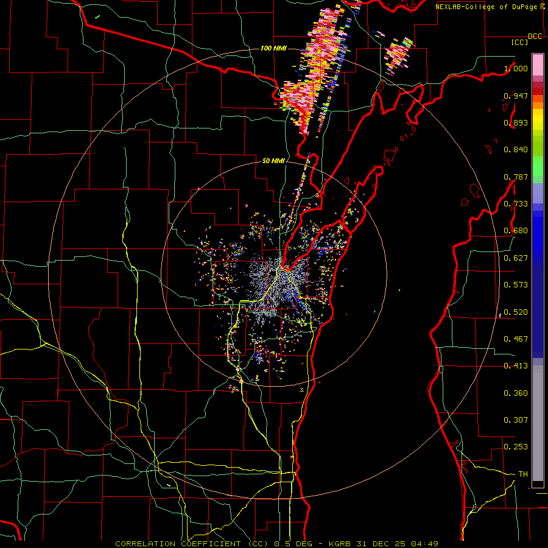Select the 0.467 scale value
Image resolution: width=548 pixels, height=548 pixels.
[x=516, y=339]
